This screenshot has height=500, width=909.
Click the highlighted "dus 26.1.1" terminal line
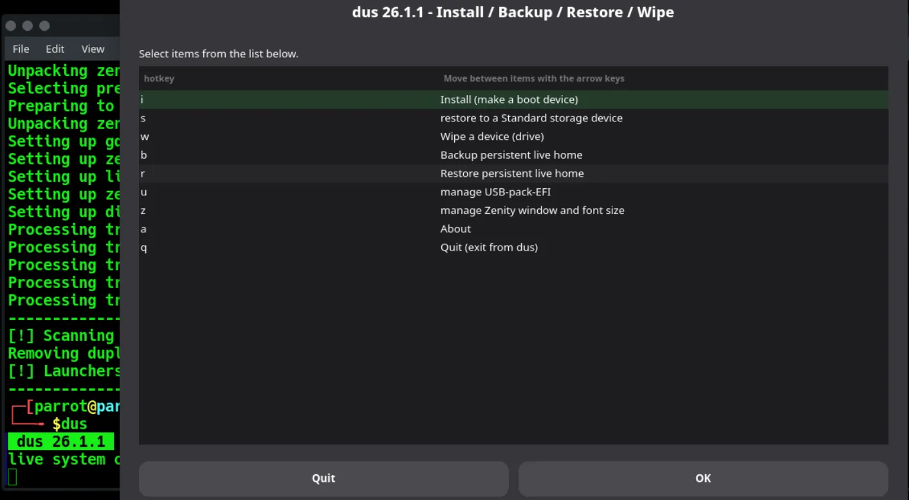pos(61,442)
